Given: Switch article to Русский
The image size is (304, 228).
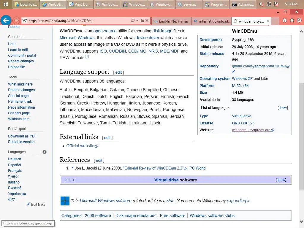Looking at the screenshot, I should [x=15, y=188].
